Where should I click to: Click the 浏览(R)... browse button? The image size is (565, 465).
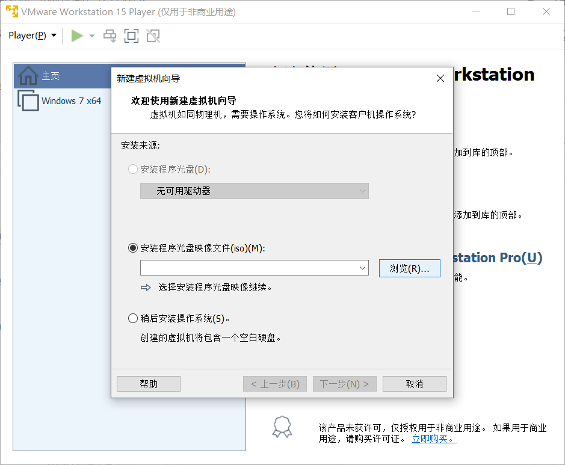(410, 268)
